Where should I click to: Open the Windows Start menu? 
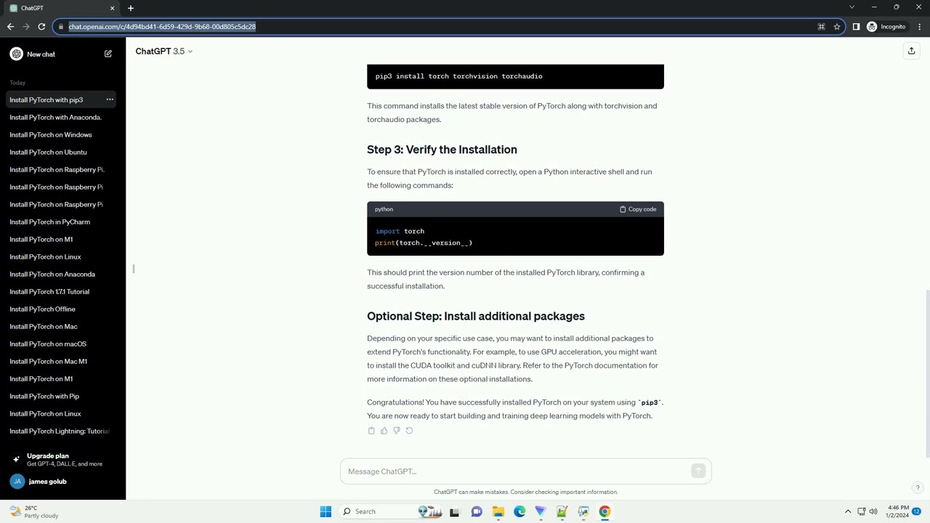(325, 511)
